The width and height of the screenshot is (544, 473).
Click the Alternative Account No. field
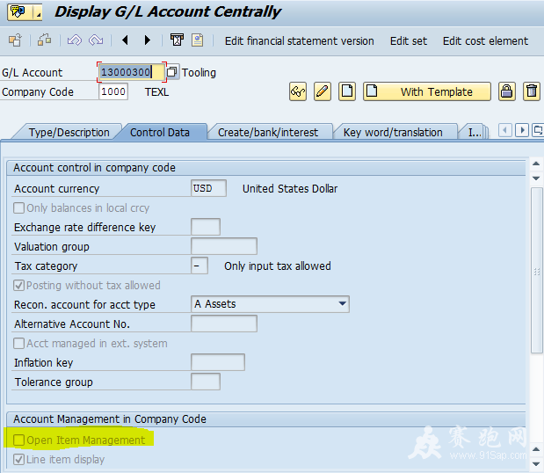pyautogui.click(x=224, y=324)
